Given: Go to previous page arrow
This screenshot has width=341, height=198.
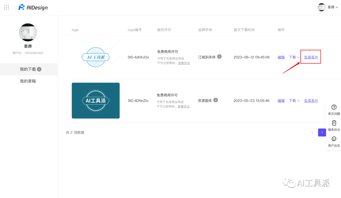Looking at the screenshot, I should click(312, 132).
